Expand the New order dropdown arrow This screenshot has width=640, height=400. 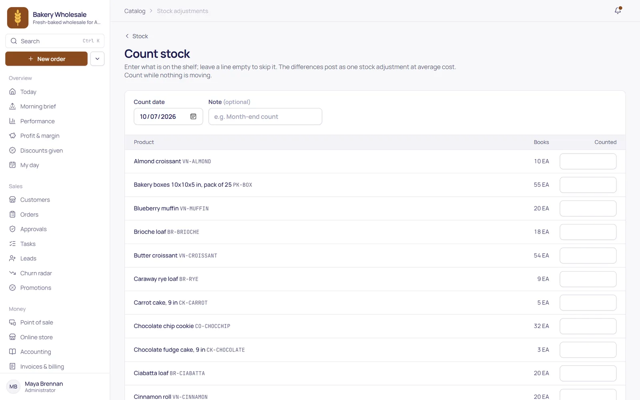point(97,59)
